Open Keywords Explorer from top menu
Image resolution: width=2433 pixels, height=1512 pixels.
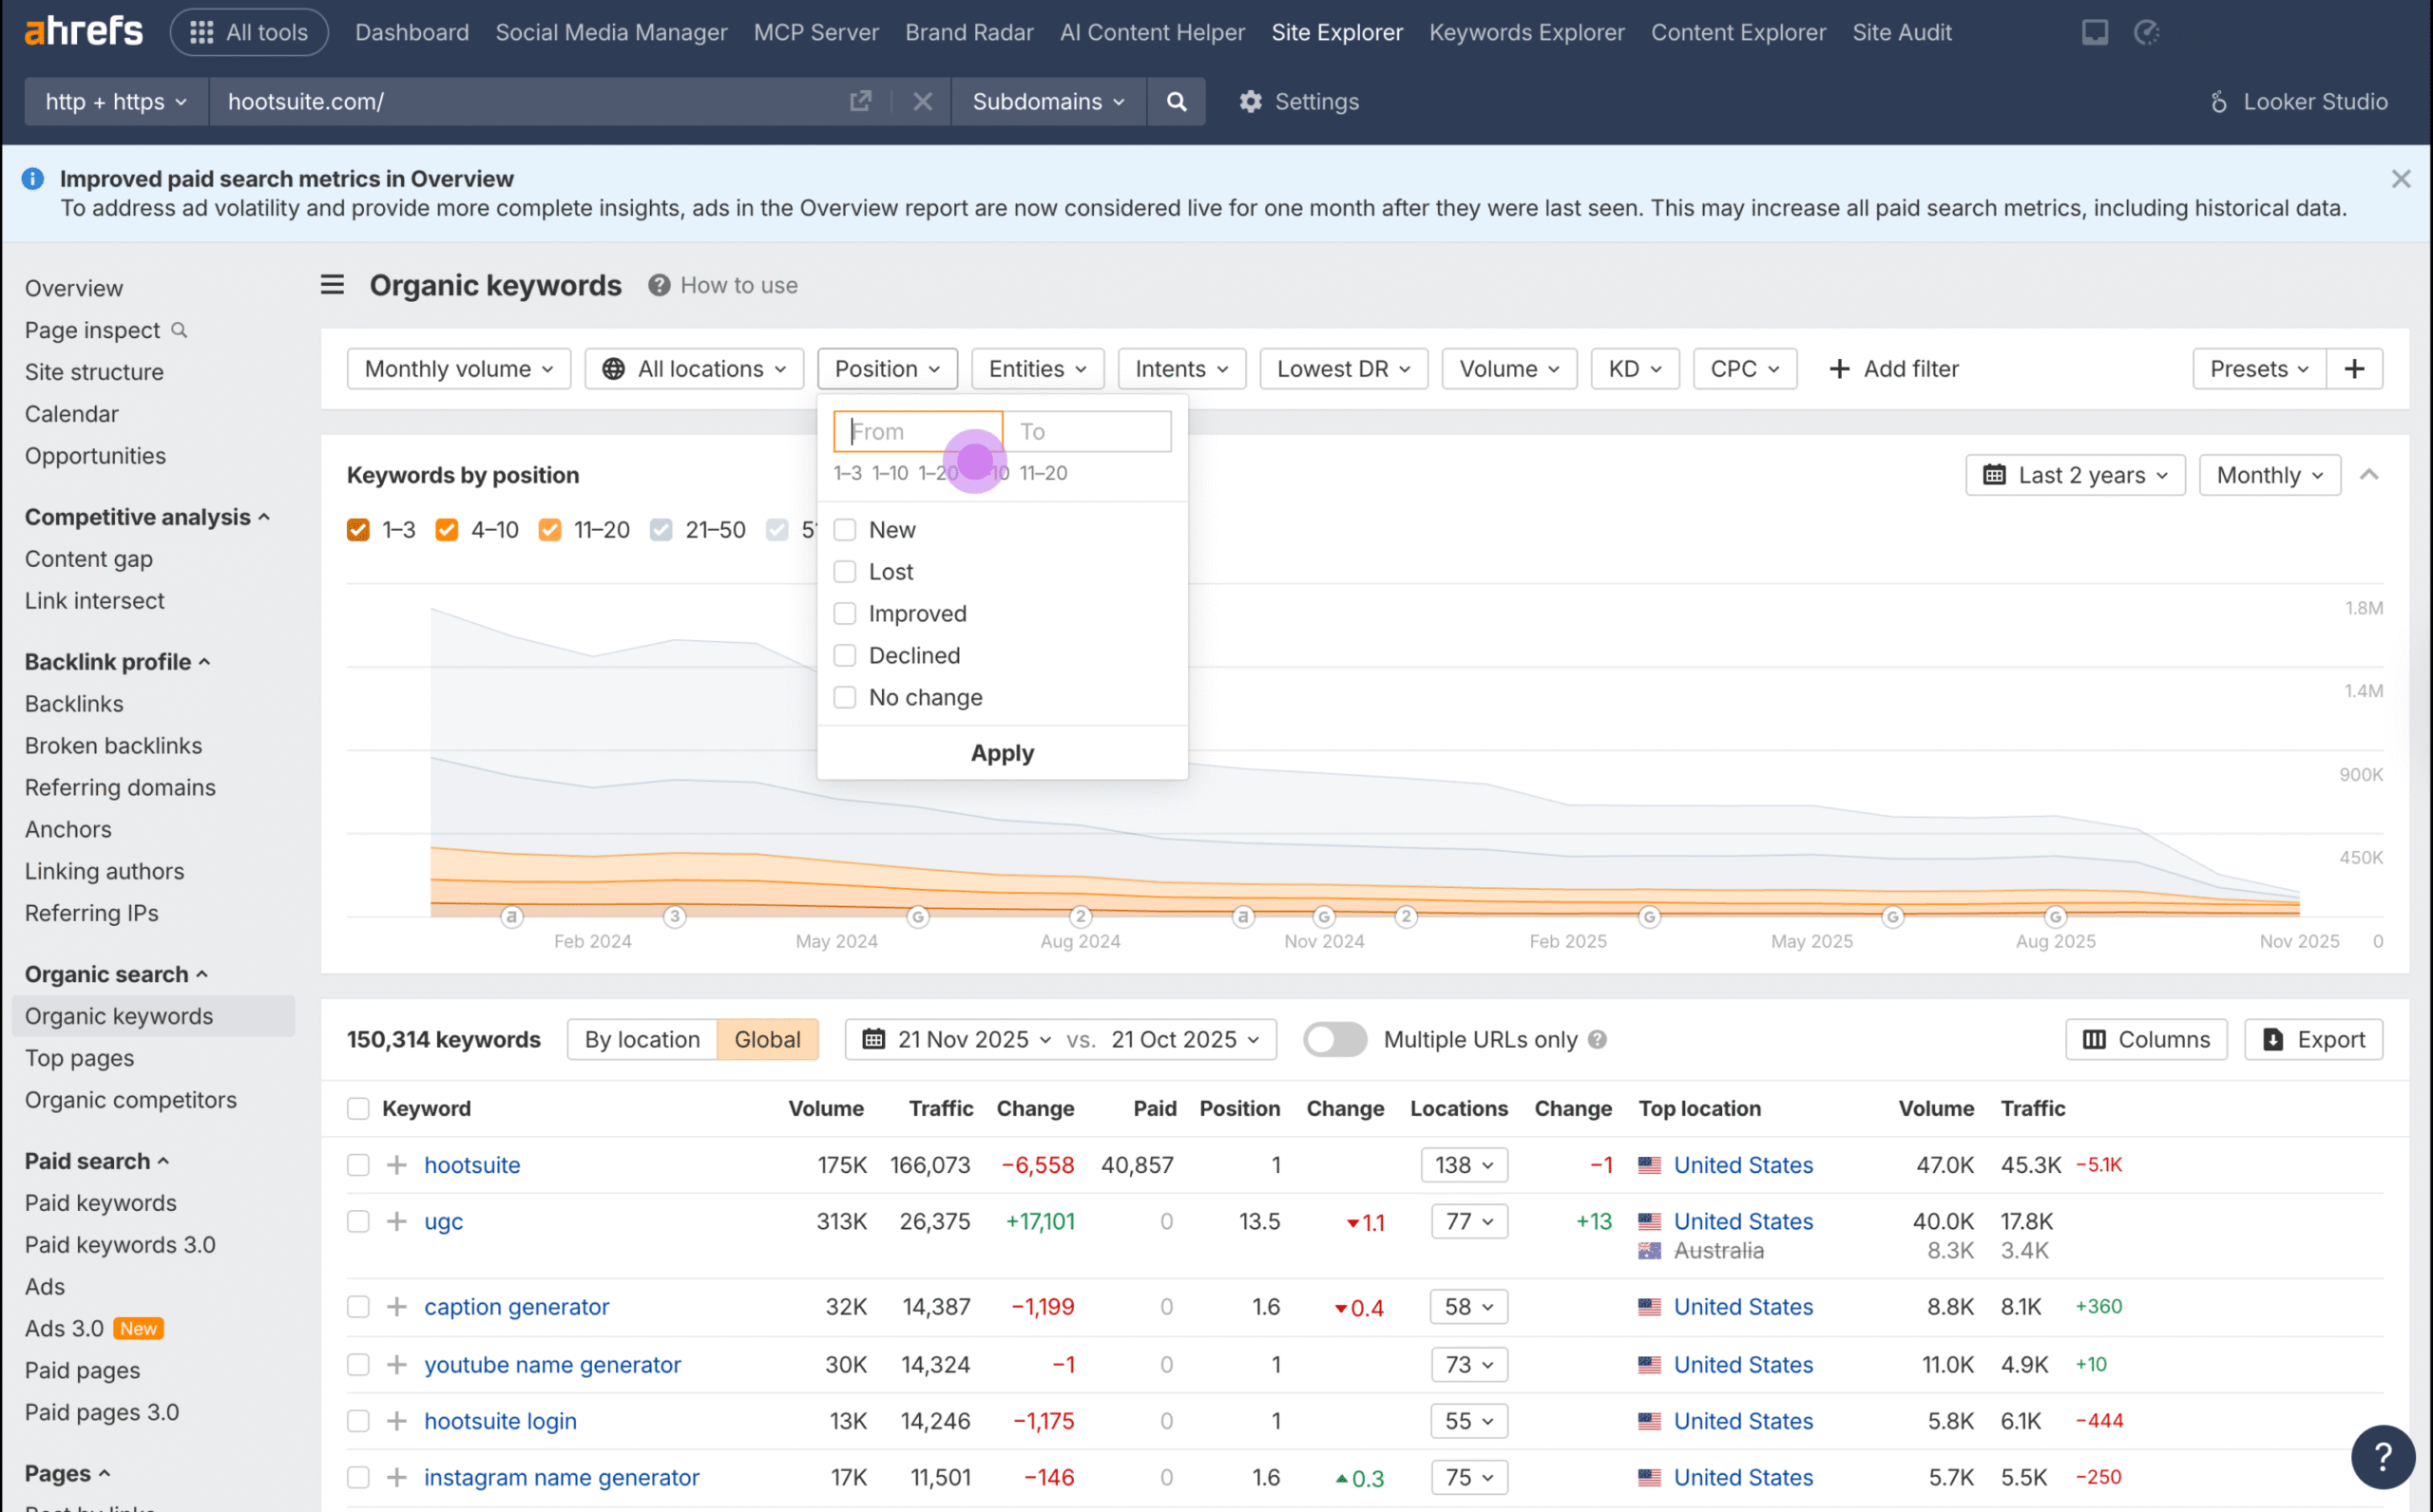tap(1525, 32)
